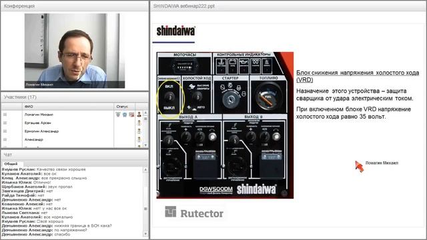Click the grey square marker beside Ломагин Михаил
This screenshot has height=240, width=427.
click(x=5, y=115)
